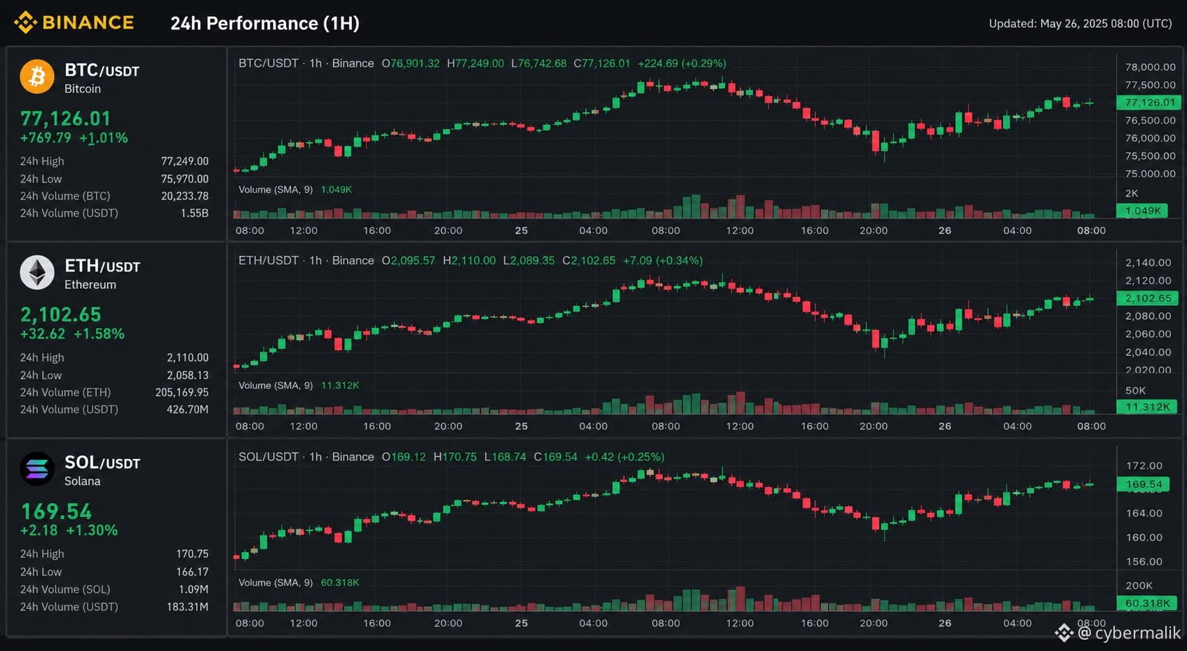Click the 25 date marker on BTC timeline
Viewport: 1187px width, 651px height.
521,231
